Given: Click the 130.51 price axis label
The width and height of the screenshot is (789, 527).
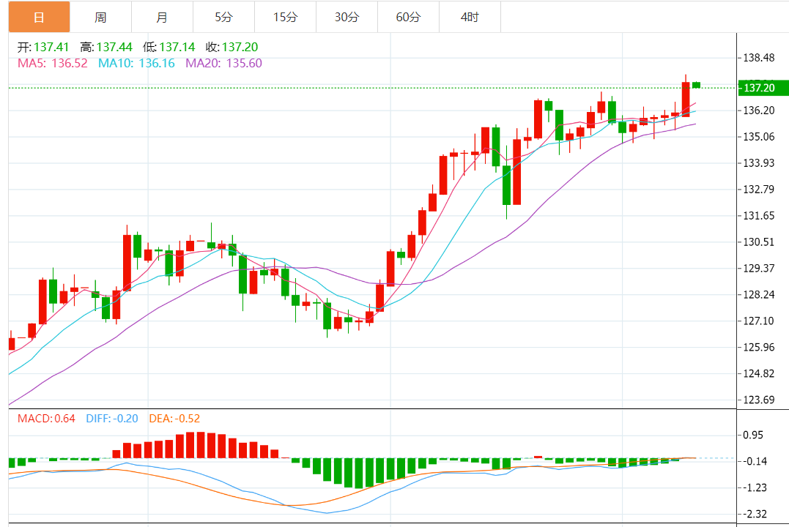Looking at the screenshot, I should (759, 242).
